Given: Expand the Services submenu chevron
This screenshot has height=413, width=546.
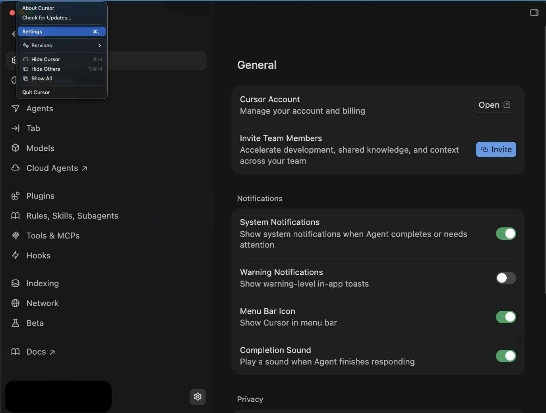Looking at the screenshot, I should [99, 46].
